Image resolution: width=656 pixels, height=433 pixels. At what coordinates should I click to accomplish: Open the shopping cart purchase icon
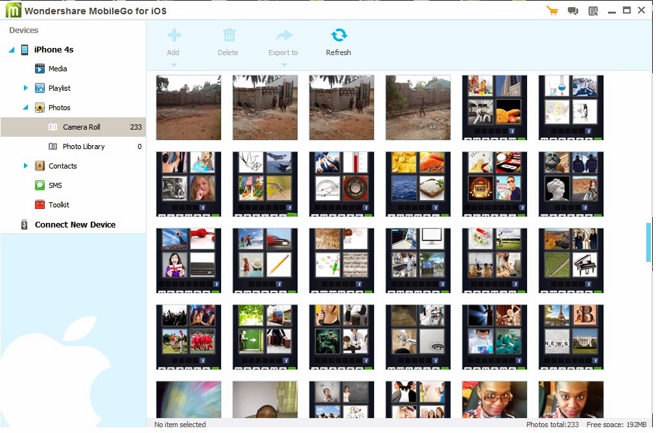[x=552, y=10]
